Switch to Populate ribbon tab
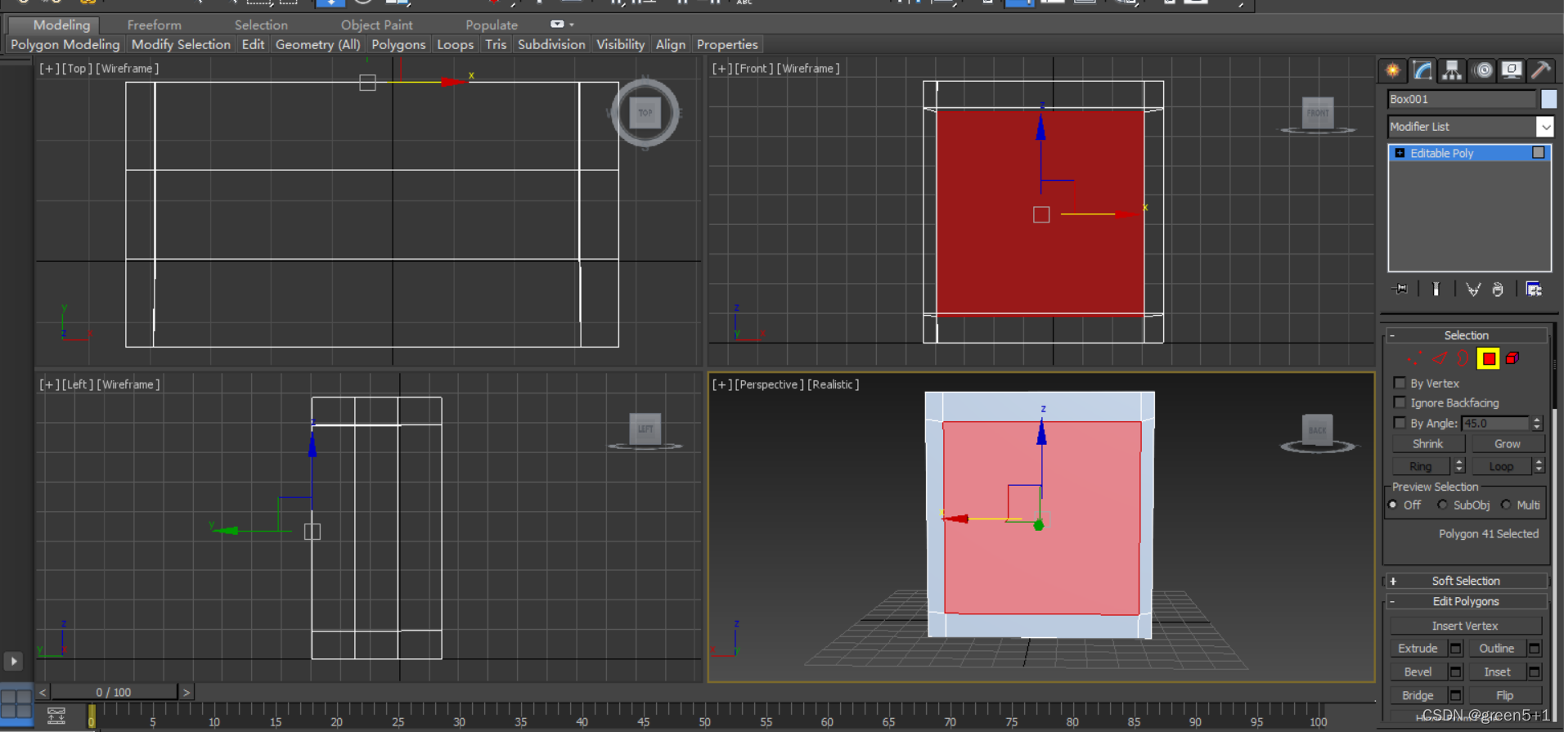1564x732 pixels. tap(492, 25)
